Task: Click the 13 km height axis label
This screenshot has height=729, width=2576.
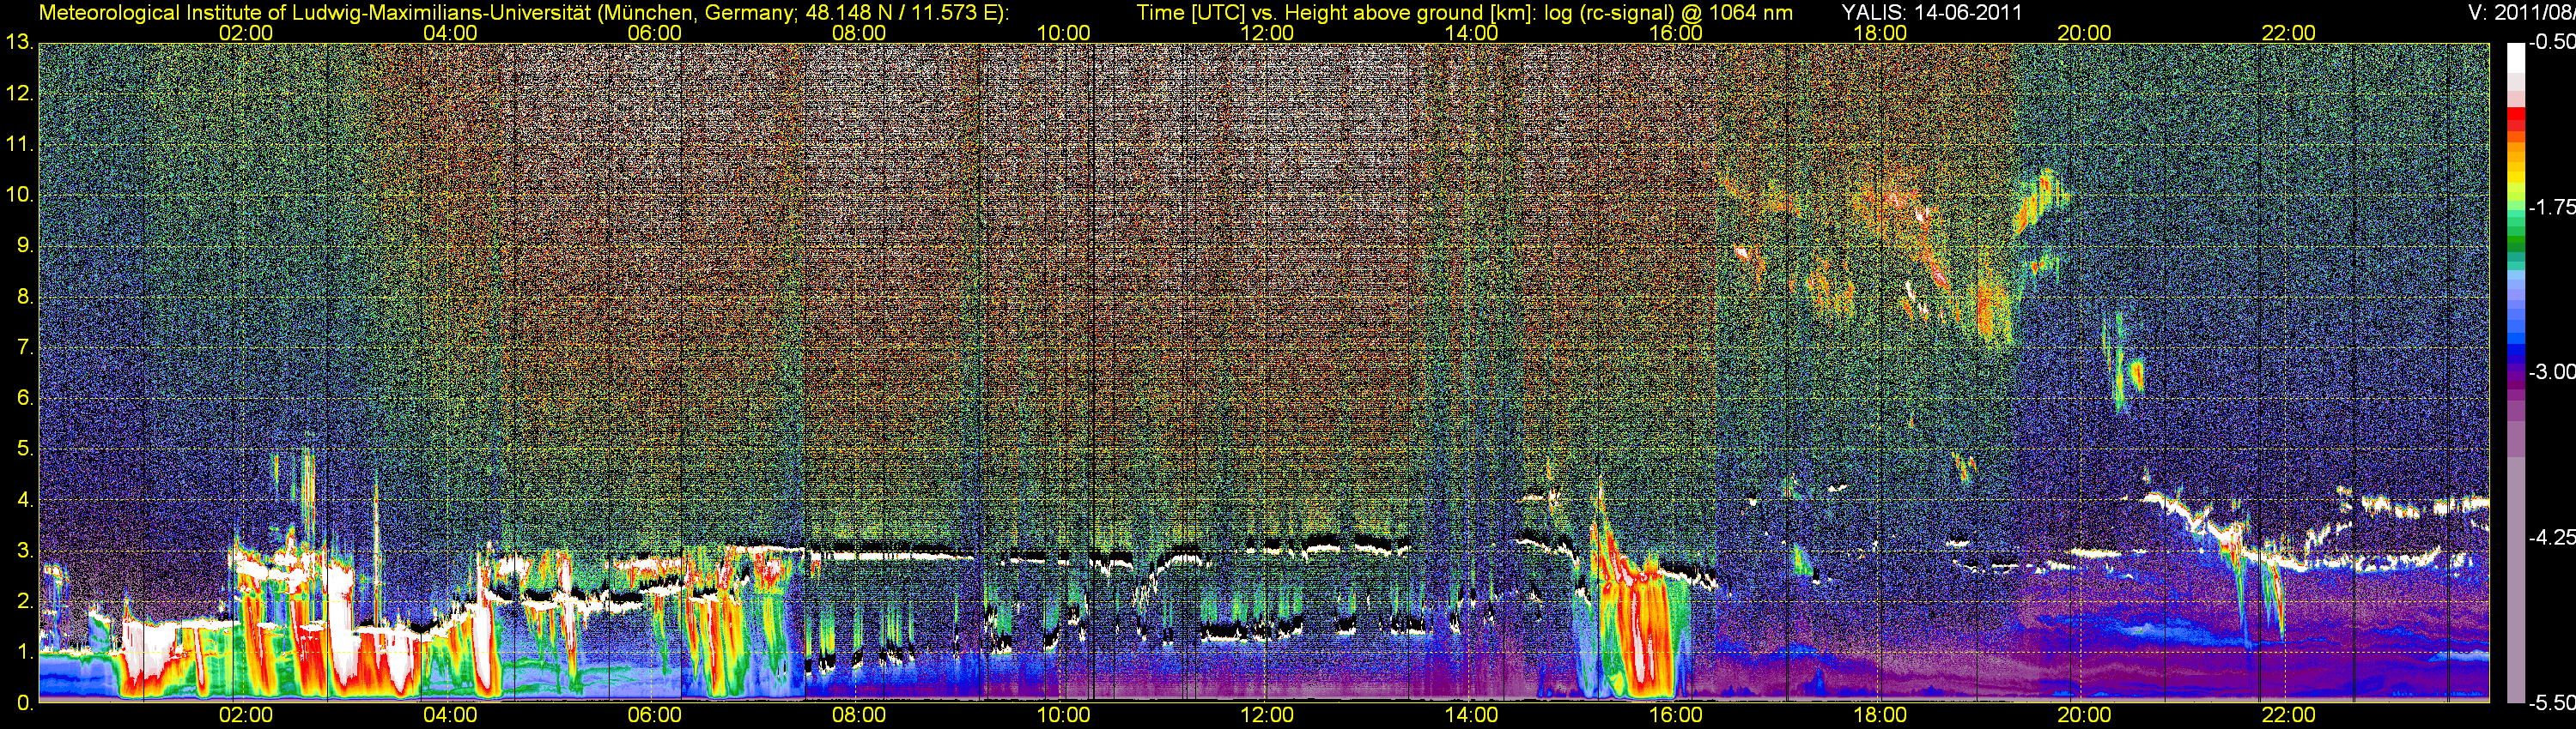Action: (18, 43)
